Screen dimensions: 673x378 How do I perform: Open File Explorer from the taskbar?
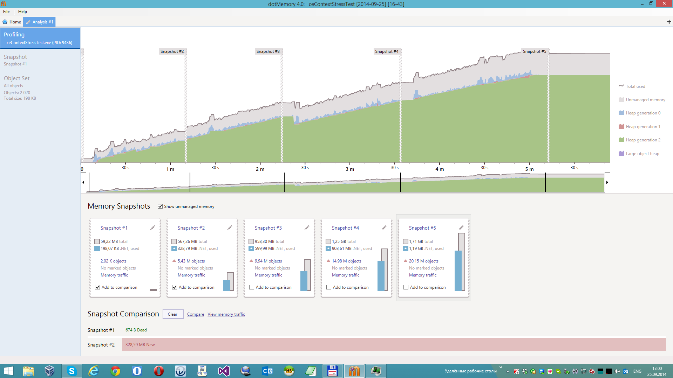pyautogui.click(x=28, y=371)
